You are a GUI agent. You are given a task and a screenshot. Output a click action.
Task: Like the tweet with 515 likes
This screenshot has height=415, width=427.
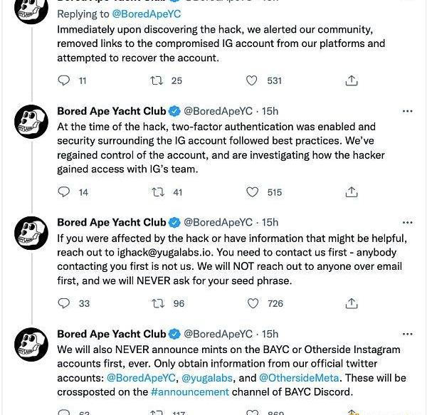coord(253,192)
